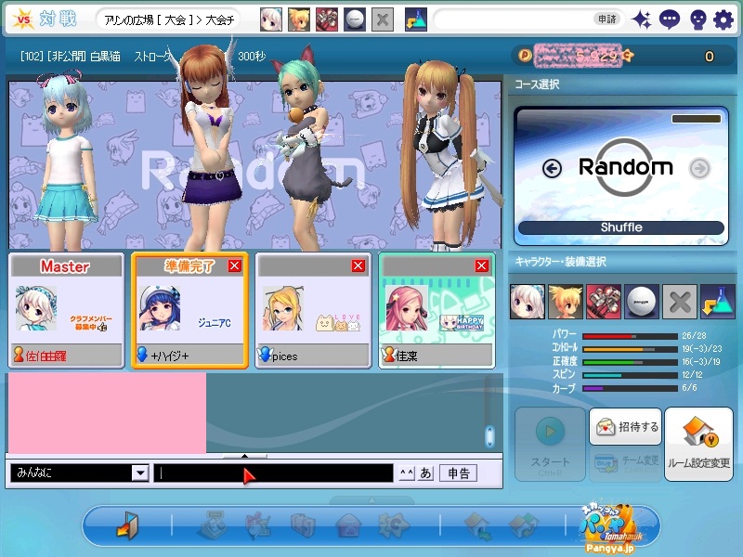Viewport: 743px width, 557px height.
Task: Click the flask icon in top bar
Action: pos(416,19)
